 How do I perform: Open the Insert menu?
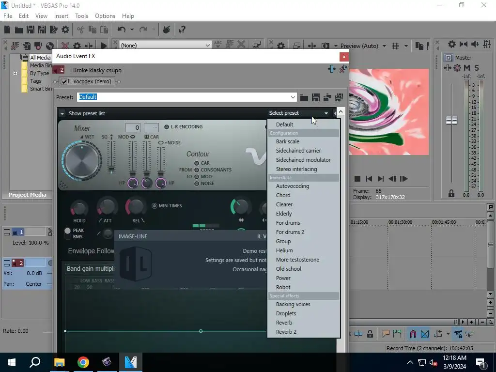pyautogui.click(x=61, y=16)
